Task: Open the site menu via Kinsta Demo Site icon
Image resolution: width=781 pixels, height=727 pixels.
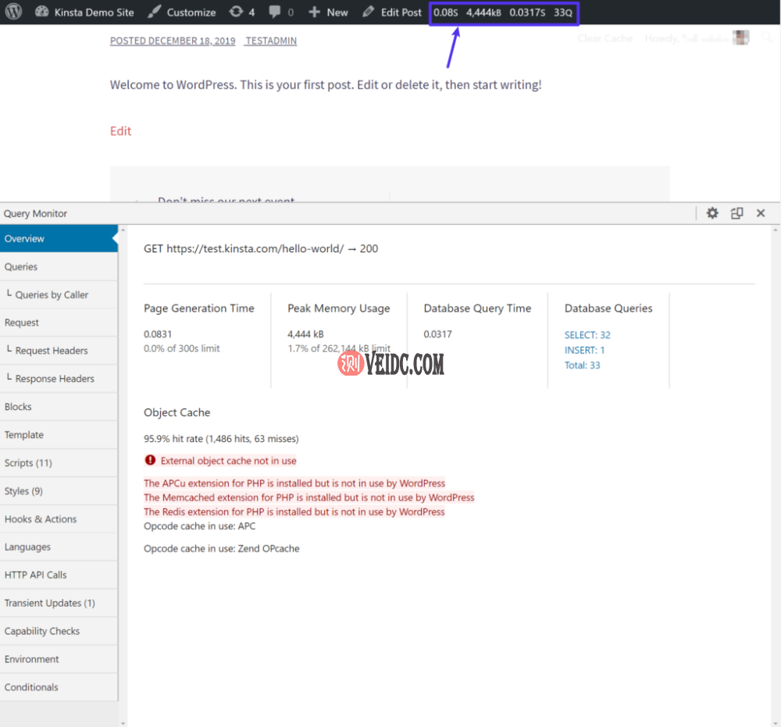Action: pos(41,12)
